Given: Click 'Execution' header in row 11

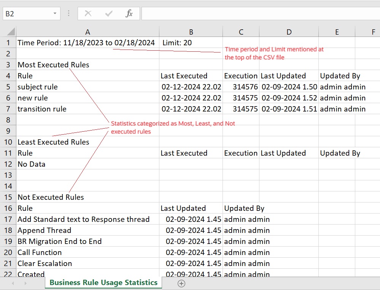Looking at the screenshot, I should pyautogui.click(x=241, y=153).
